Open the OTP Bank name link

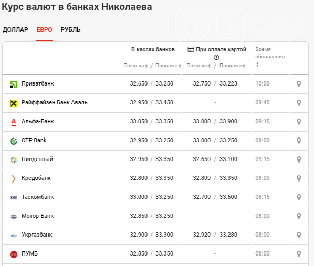pyautogui.click(x=34, y=140)
